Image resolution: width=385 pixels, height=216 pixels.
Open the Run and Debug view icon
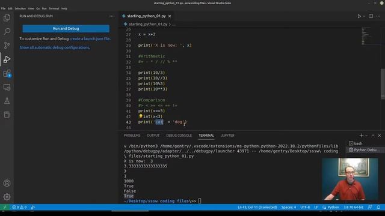[x=7, y=59]
